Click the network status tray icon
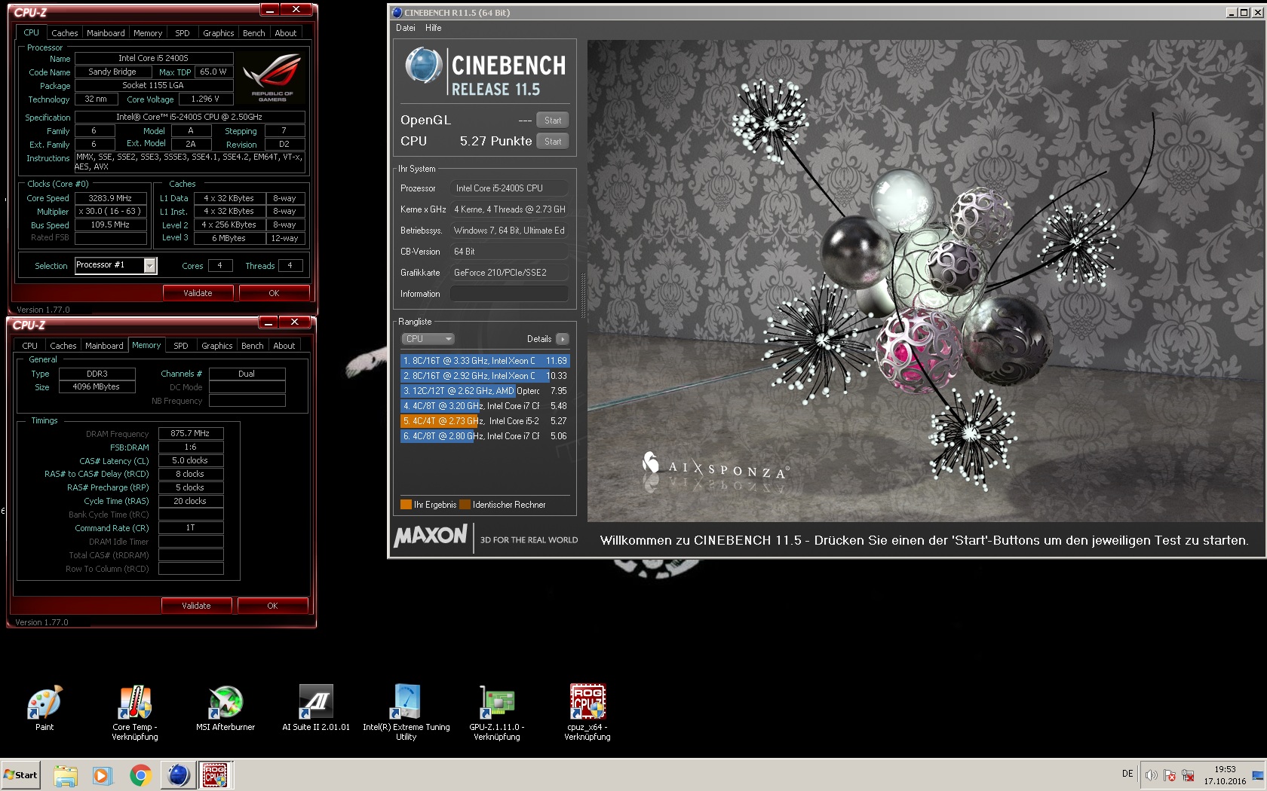Screen dimensions: 1267x791 [1188, 775]
